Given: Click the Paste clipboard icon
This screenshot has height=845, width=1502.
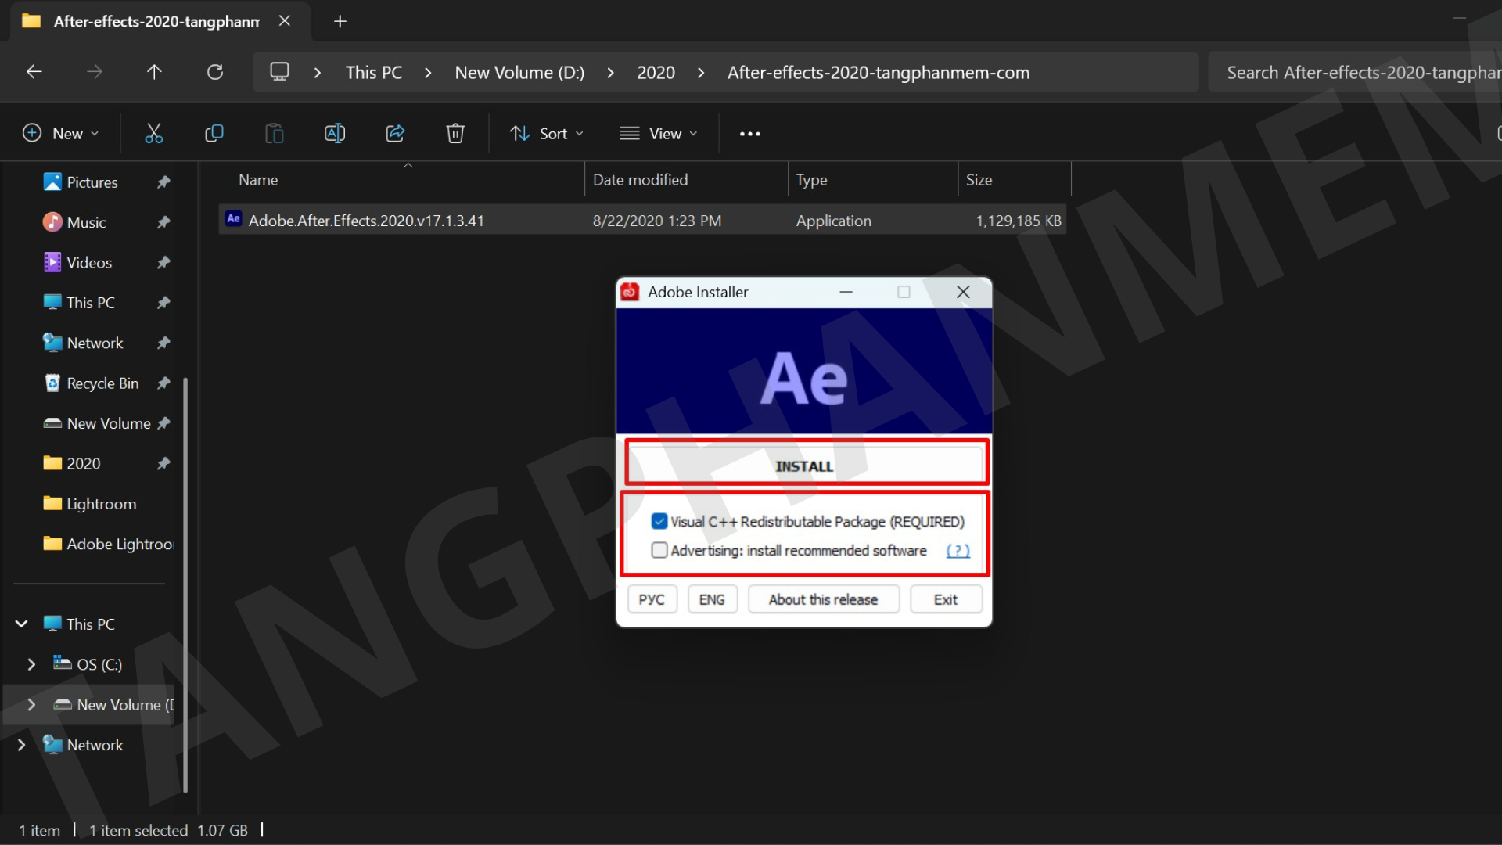Looking at the screenshot, I should click(274, 134).
